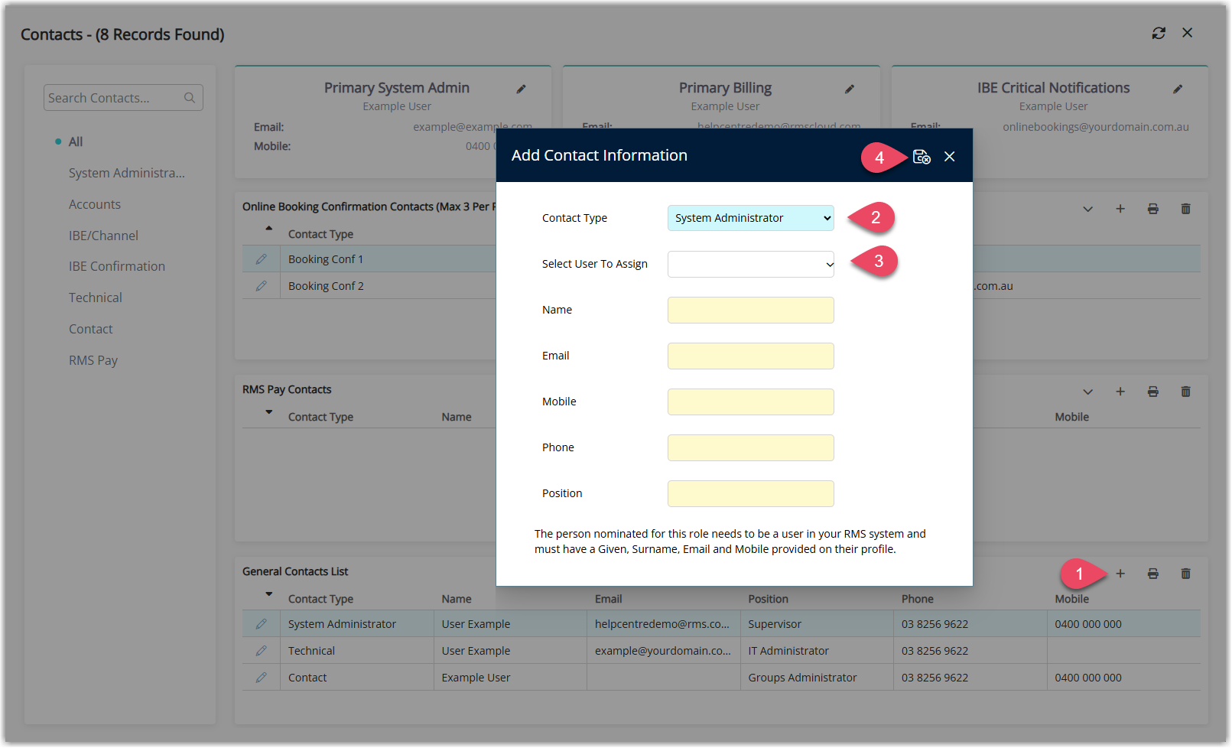Sort General Contacts by Position column
Screen dimensions: 1232x748
click(769, 599)
